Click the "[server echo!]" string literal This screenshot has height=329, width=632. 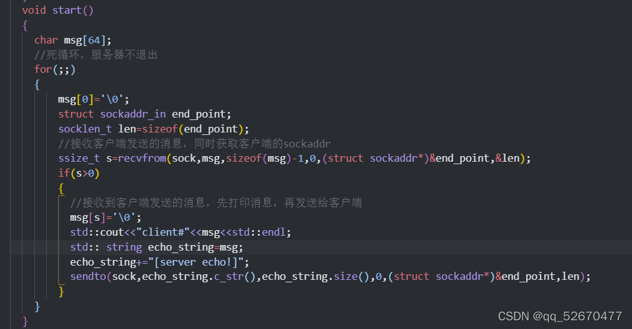[203, 262]
